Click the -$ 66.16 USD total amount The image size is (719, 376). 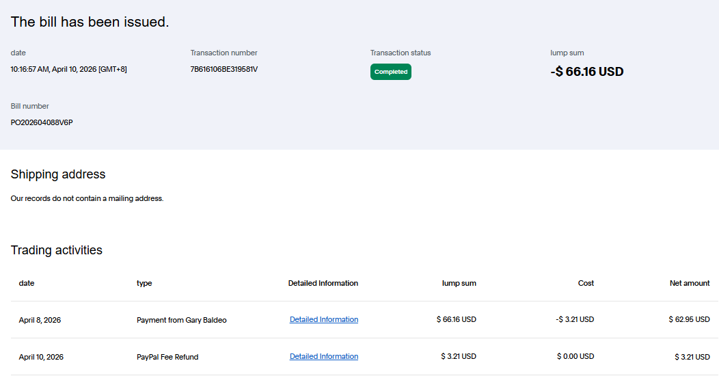pyautogui.click(x=586, y=71)
